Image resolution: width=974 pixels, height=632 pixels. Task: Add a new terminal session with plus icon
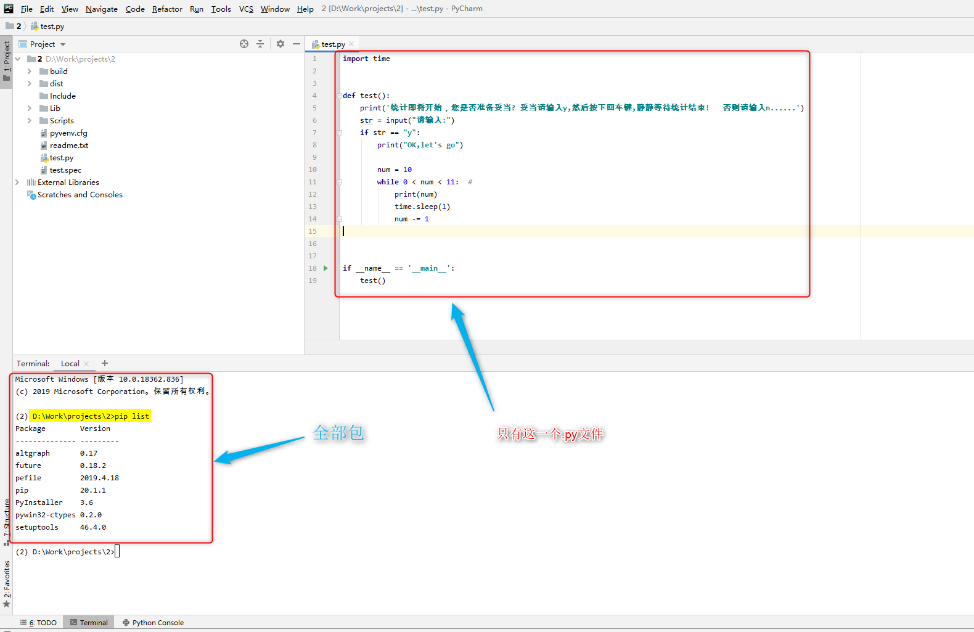[105, 363]
